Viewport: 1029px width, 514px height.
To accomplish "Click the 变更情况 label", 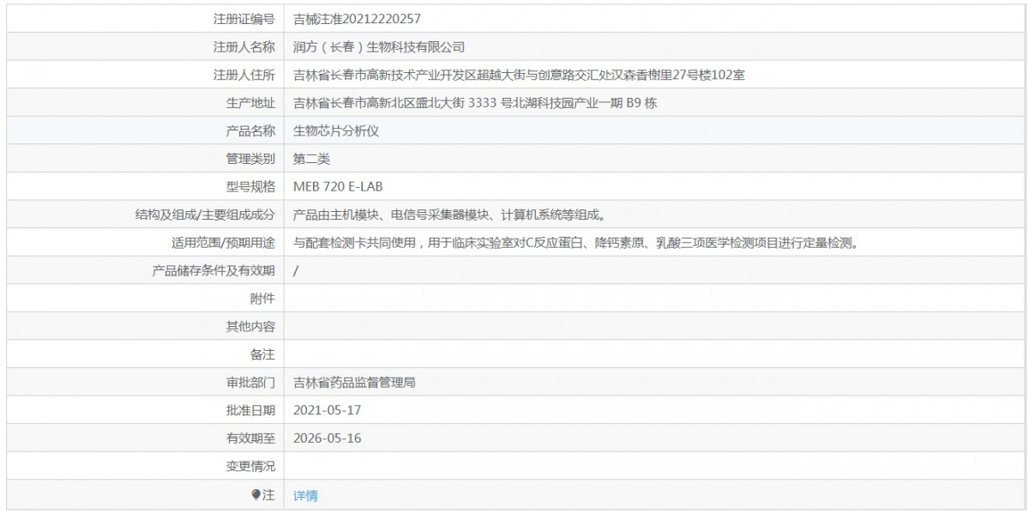I will [x=250, y=467].
